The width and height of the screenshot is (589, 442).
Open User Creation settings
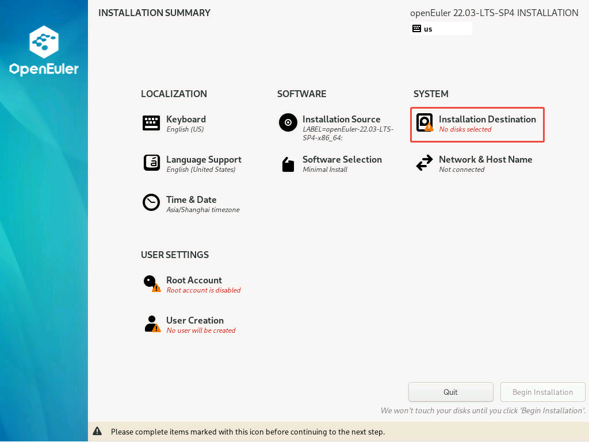click(195, 320)
